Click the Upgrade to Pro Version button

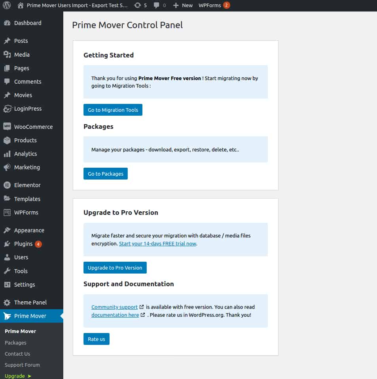[115, 268]
